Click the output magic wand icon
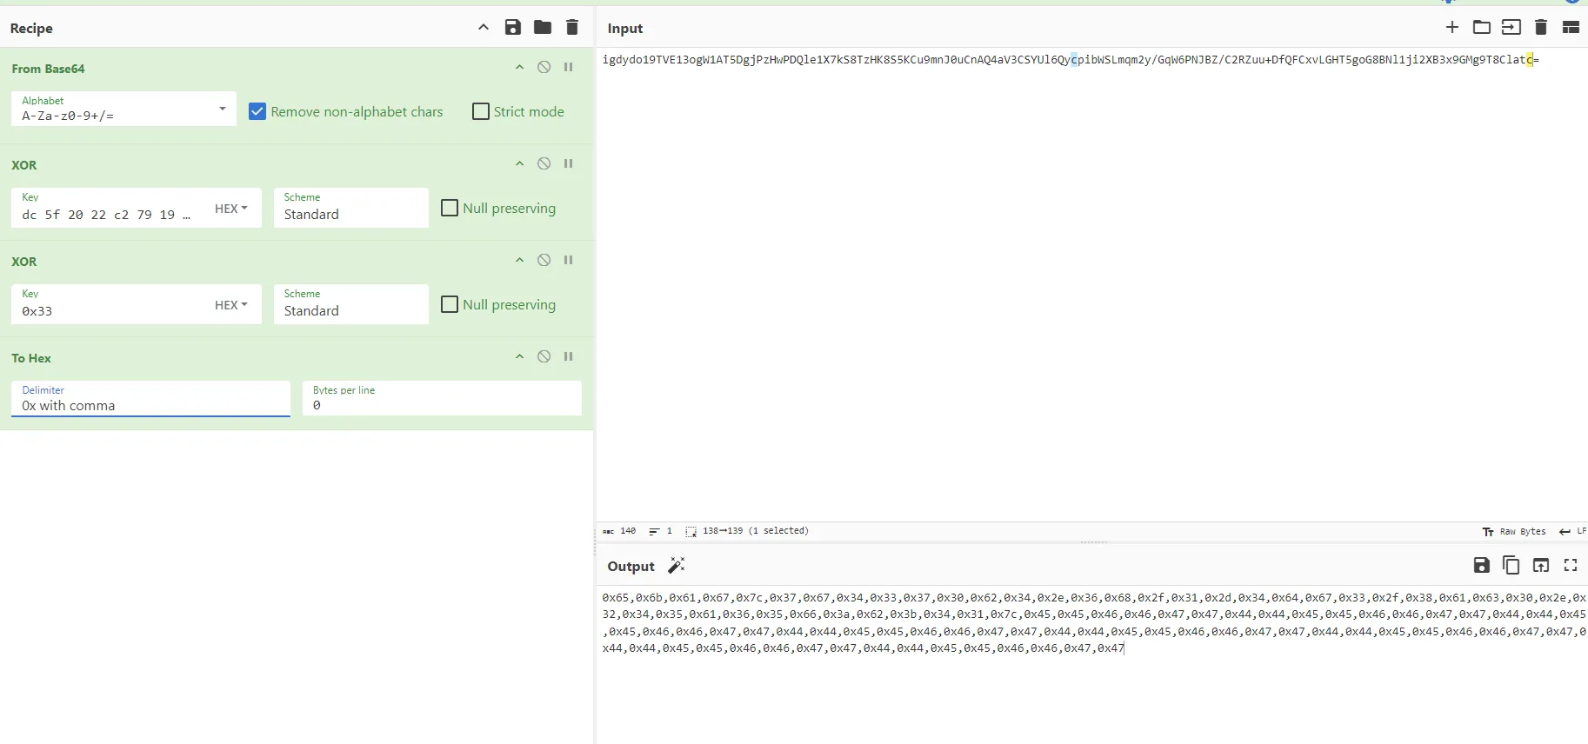Screen dimensions: 1588x744 676,566
